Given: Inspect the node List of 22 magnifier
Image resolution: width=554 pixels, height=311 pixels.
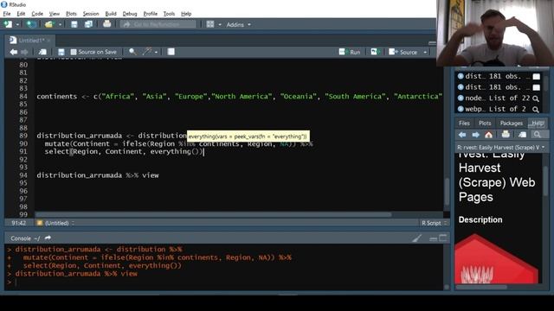Looking at the screenshot, I should pyautogui.click(x=536, y=98).
